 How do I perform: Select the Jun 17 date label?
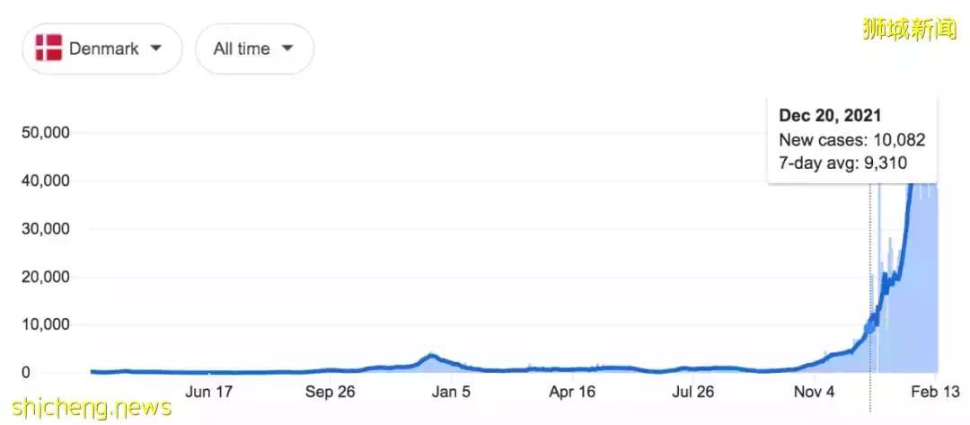tap(208, 392)
